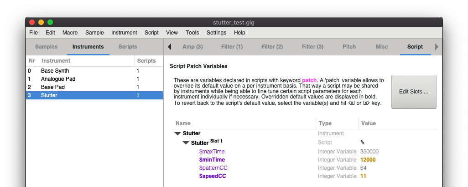Click the pencil edit icon for Stutter script
Screen dimensions: 468x187
(362, 143)
